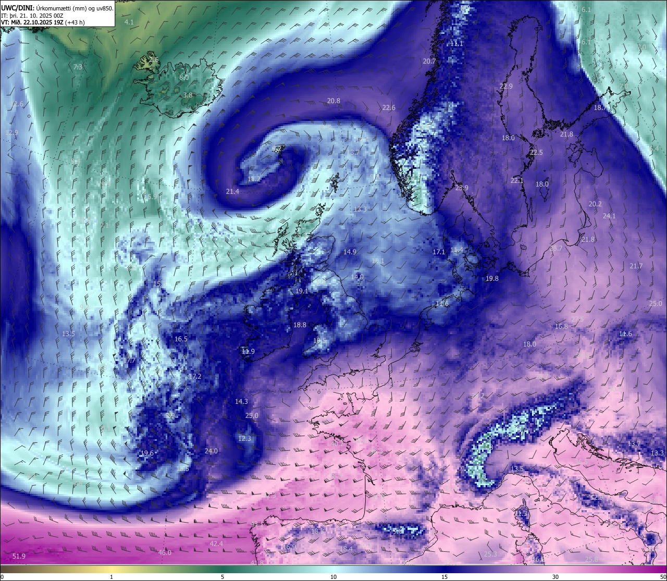
Task: Click the UWC/DINI map title text
Action: 57,7
